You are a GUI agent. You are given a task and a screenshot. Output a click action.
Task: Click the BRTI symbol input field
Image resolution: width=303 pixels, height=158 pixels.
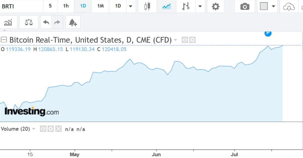point(21,6)
